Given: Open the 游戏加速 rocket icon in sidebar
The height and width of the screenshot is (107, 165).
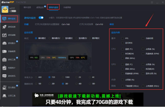Looking at the screenshot, I should pyautogui.click(x=4, y=27).
